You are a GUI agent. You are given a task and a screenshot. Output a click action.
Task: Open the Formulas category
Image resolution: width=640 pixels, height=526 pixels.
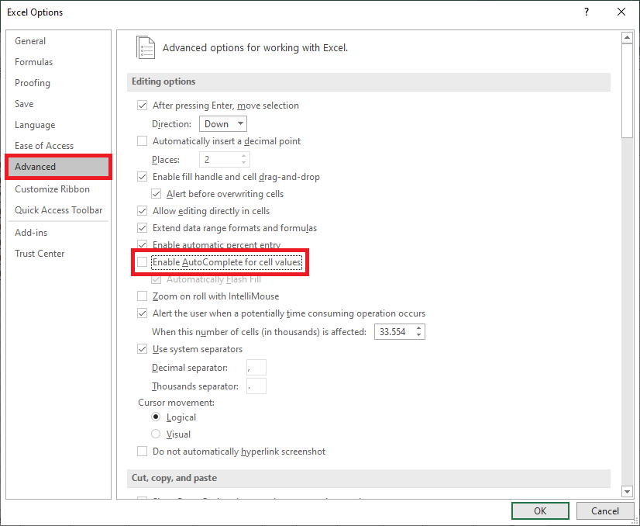point(33,62)
